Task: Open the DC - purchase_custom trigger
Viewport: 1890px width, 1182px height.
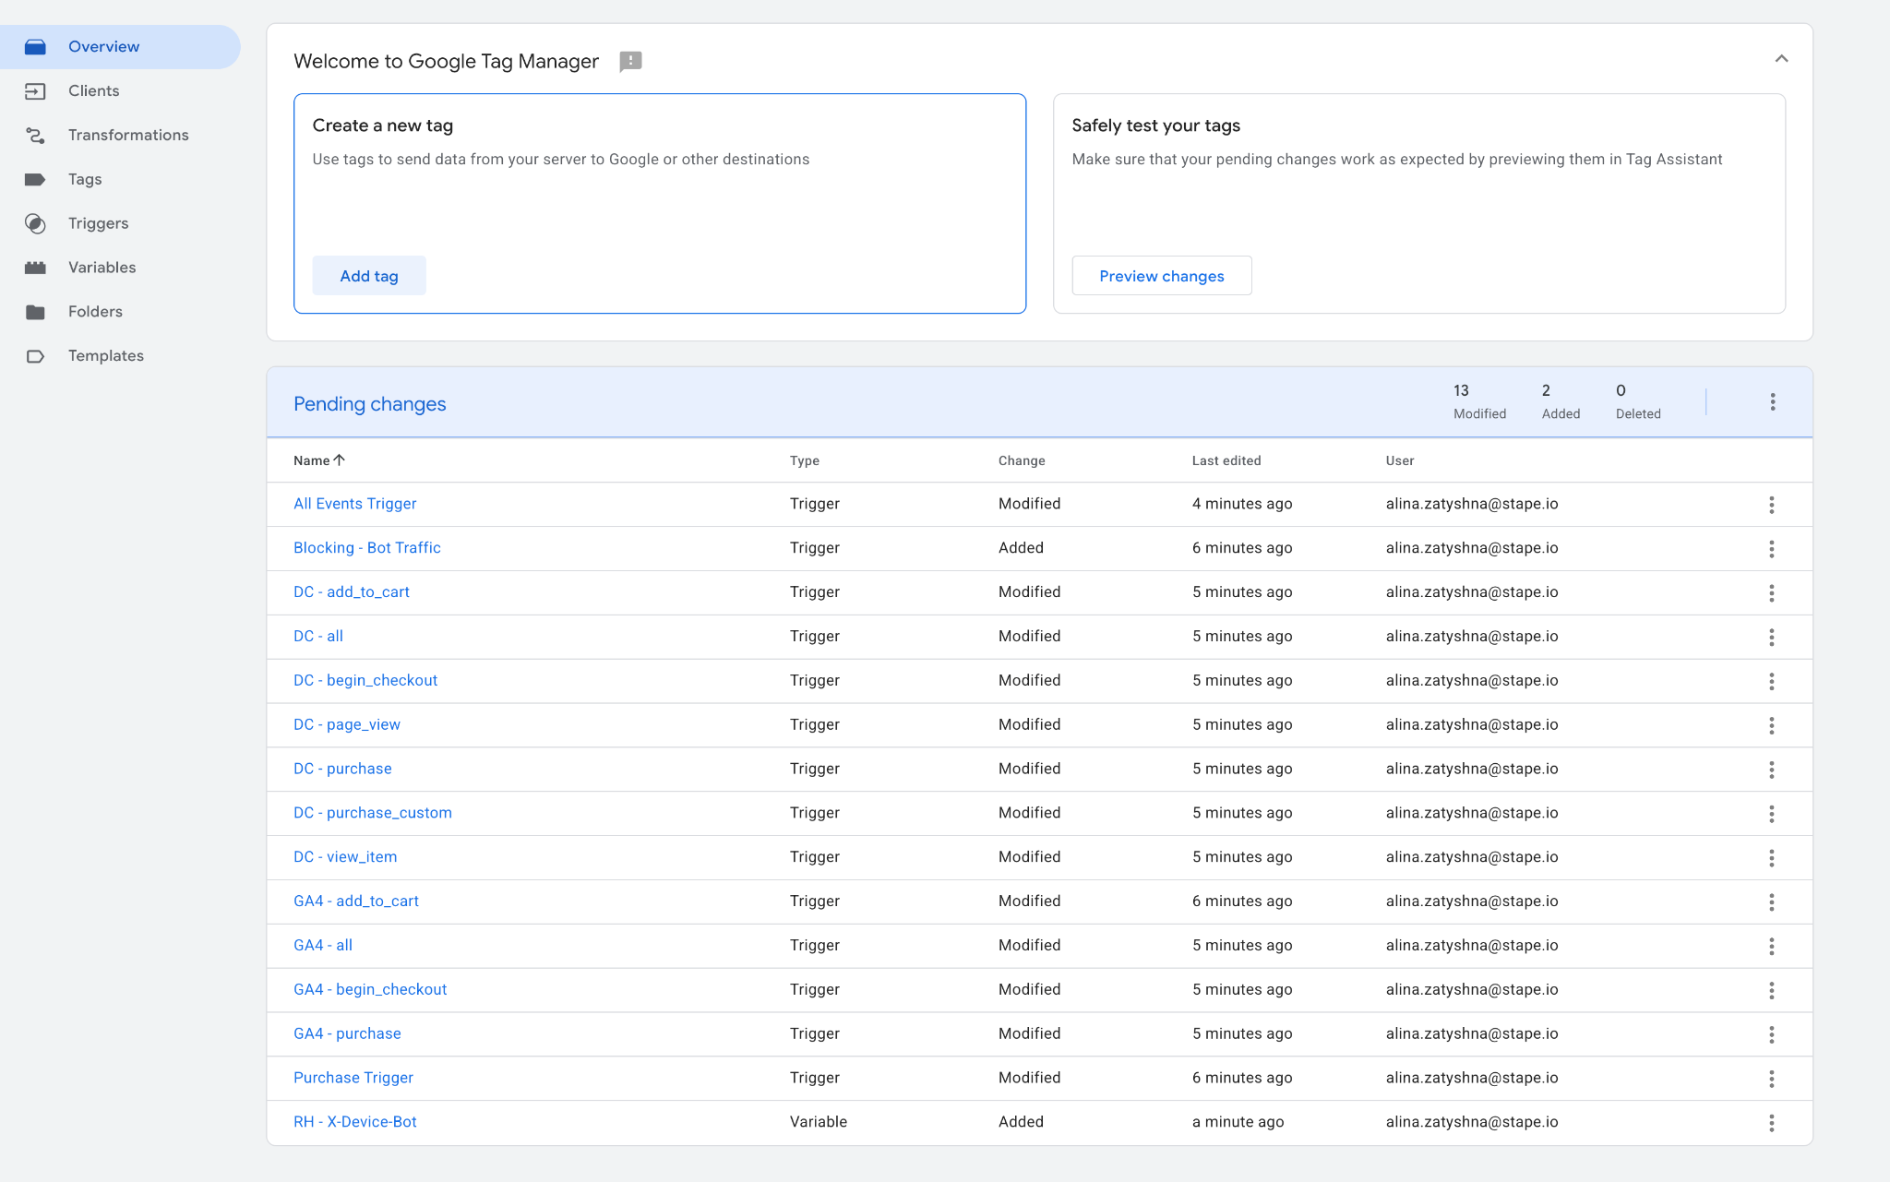Action: (373, 813)
